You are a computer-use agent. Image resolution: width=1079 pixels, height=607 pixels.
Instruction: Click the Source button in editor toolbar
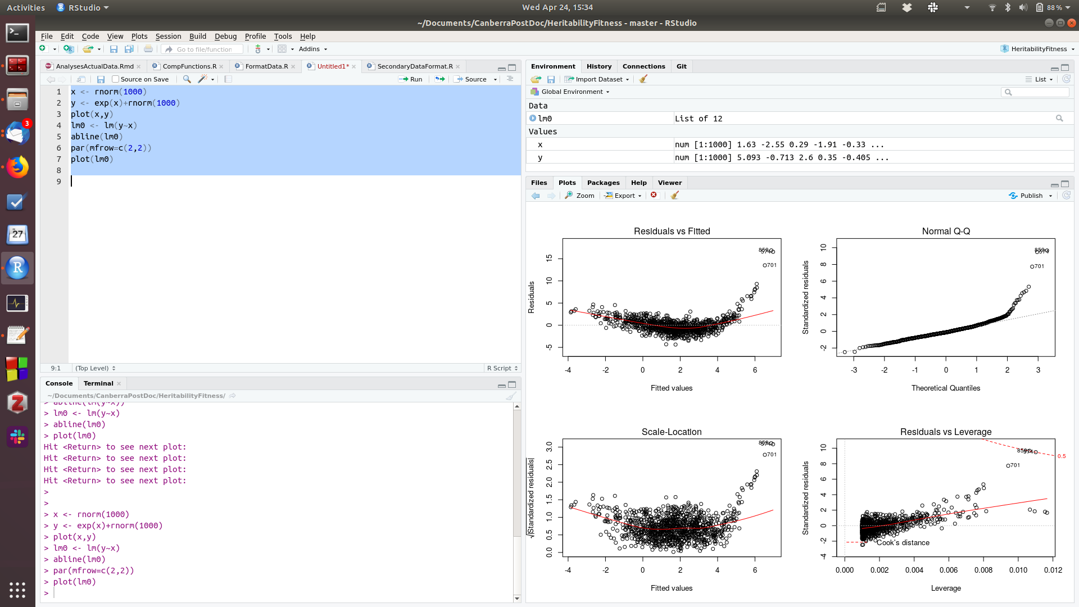(471, 79)
